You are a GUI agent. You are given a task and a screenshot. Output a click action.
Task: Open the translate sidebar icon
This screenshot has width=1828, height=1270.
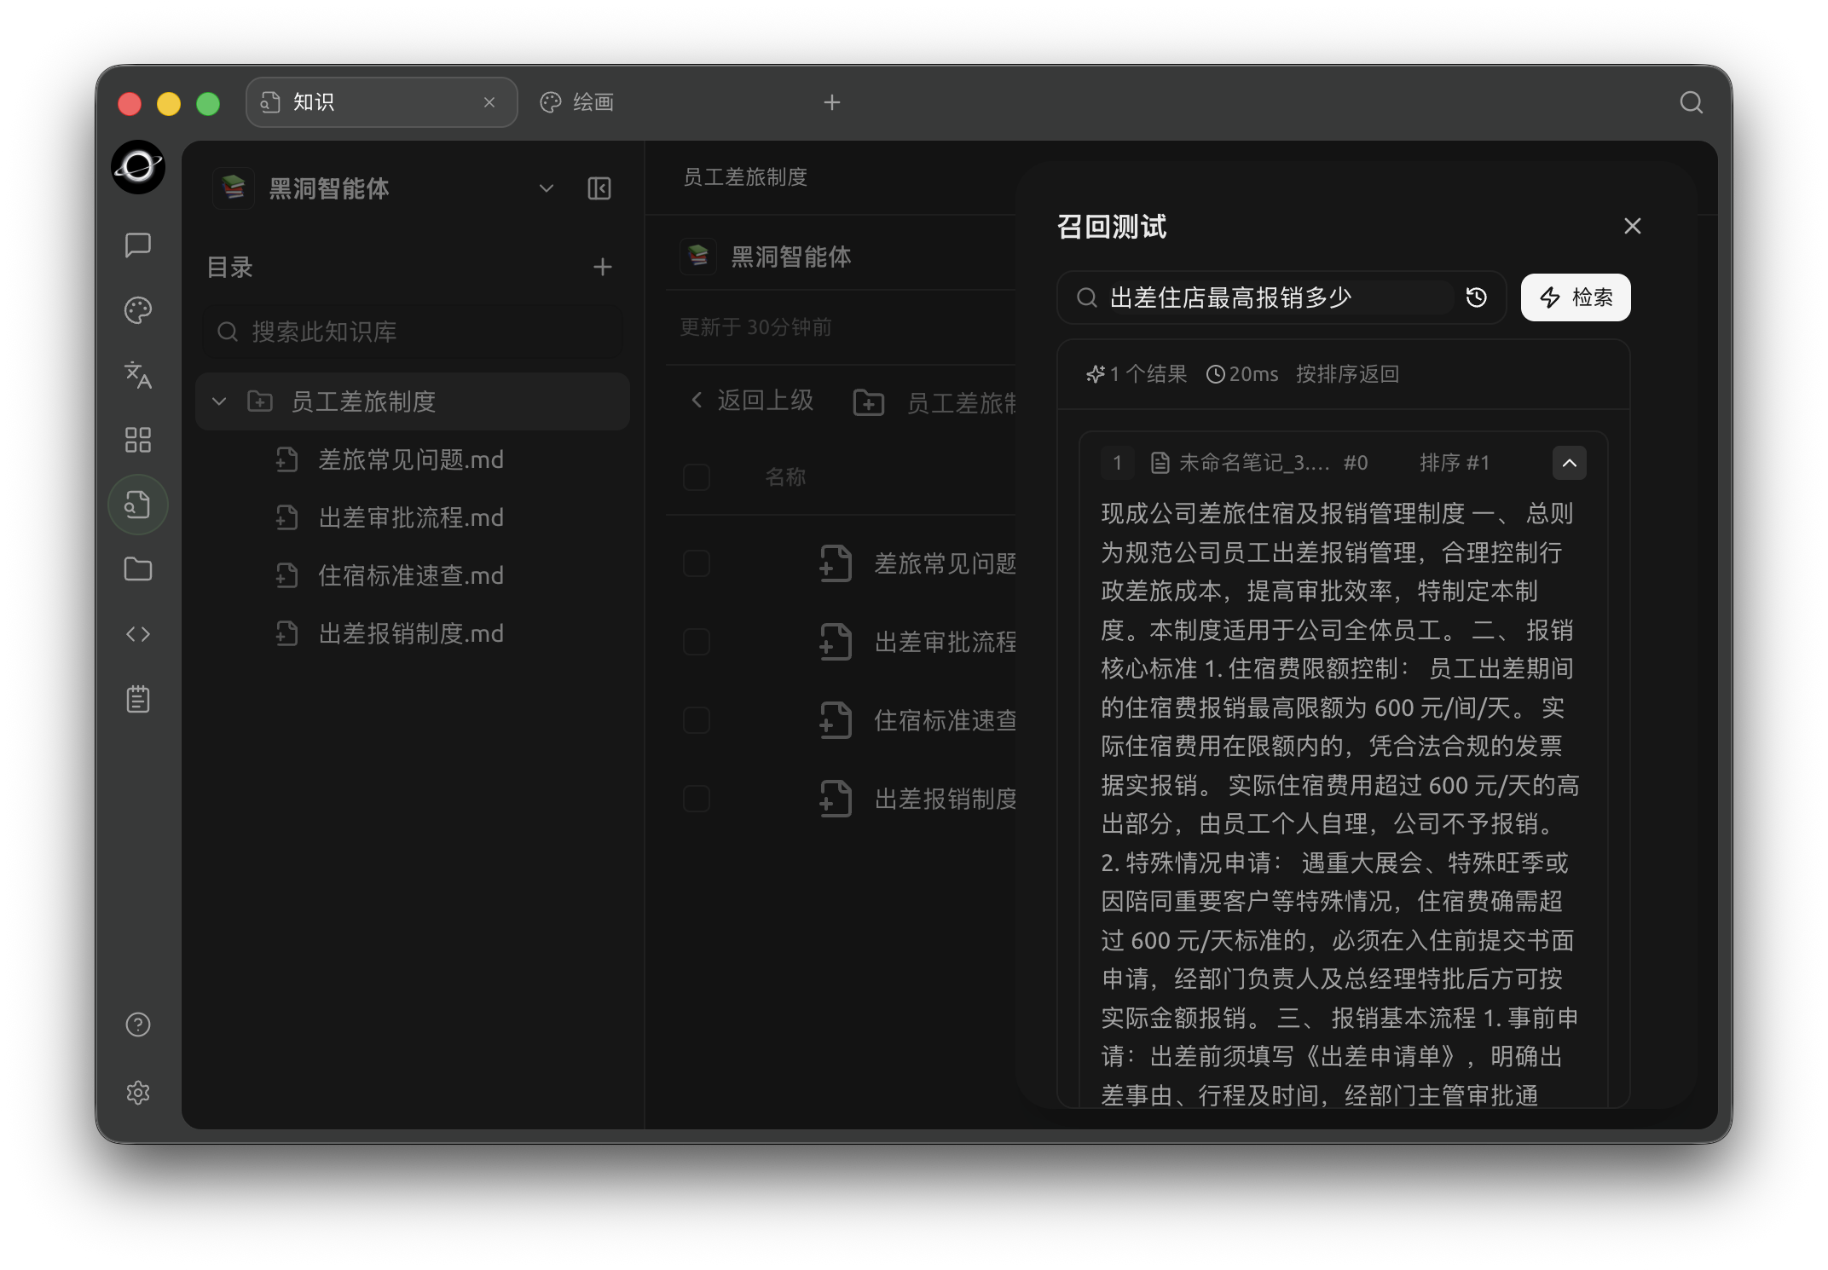pyautogui.click(x=137, y=375)
